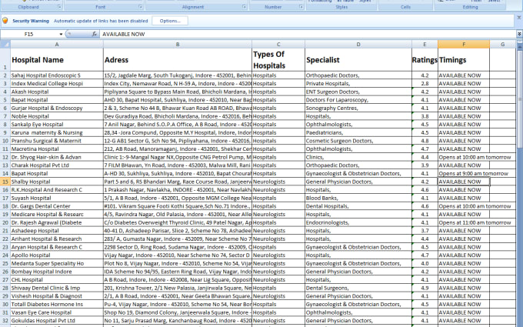Click the Adress header cell
Screen dimensions: 523x327
(178, 60)
